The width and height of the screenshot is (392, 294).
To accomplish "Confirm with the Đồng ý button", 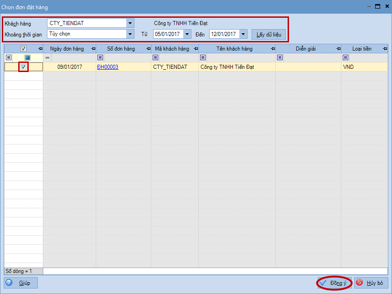I will pos(334,283).
